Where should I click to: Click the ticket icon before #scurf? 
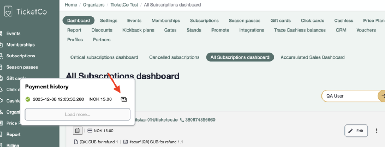(126, 142)
